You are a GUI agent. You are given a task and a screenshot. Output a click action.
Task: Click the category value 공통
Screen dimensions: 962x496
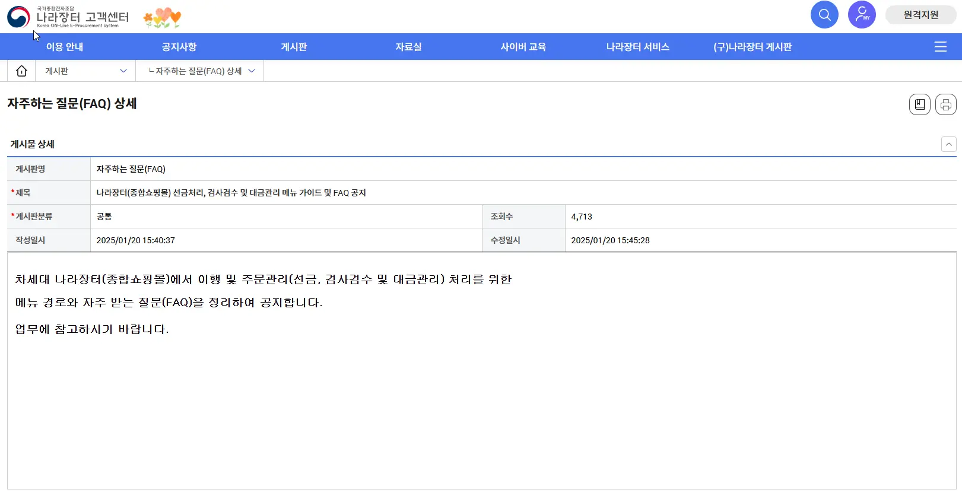[104, 217]
